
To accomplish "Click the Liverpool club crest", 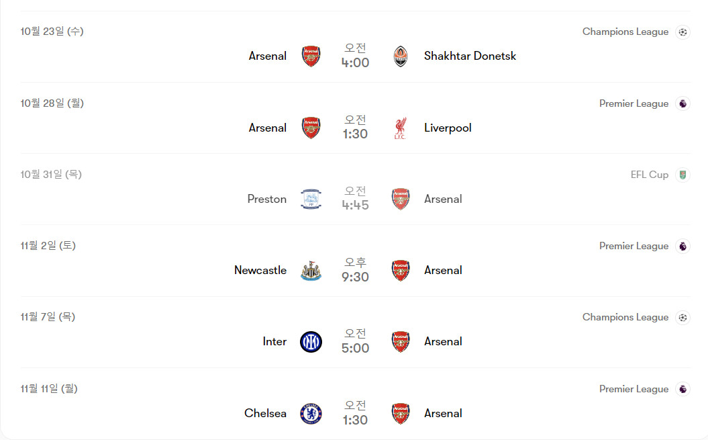I will point(401,128).
